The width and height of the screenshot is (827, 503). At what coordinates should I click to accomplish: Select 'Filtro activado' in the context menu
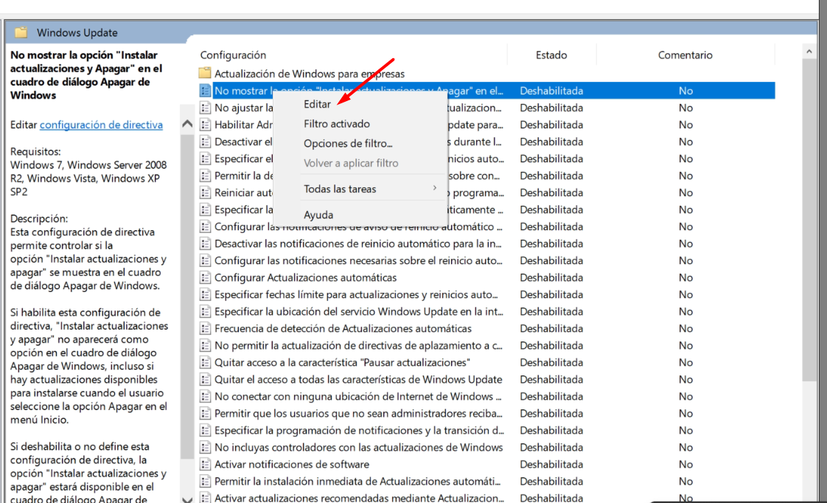click(x=337, y=124)
